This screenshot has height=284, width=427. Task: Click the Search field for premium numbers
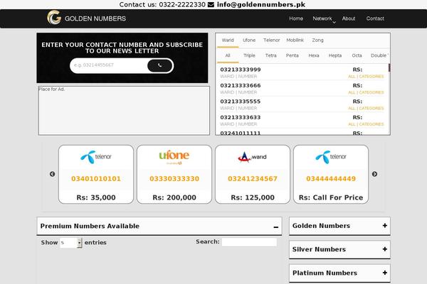[249, 242]
